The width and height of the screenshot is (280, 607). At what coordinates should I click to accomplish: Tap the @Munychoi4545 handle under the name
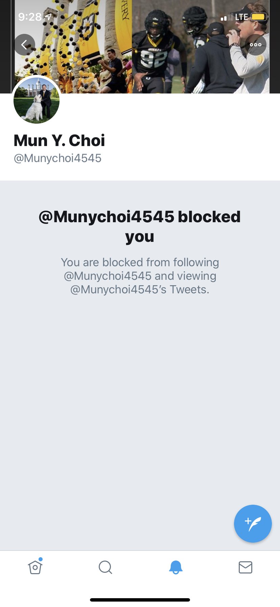point(57,158)
